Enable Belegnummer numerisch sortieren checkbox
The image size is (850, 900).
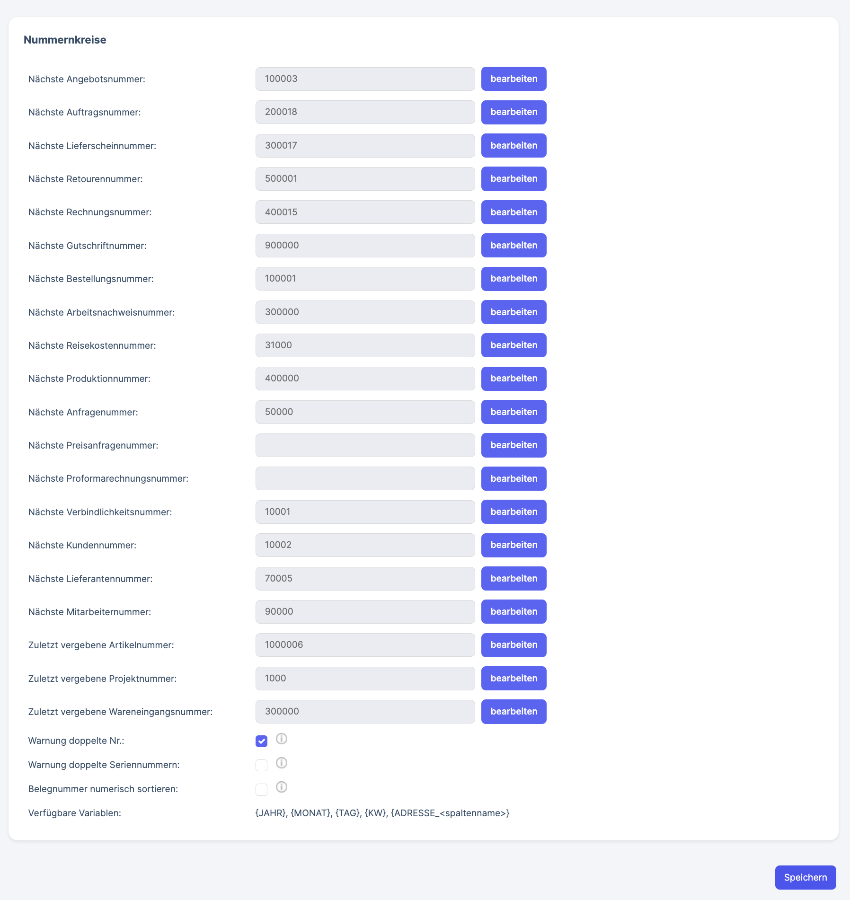tap(262, 789)
